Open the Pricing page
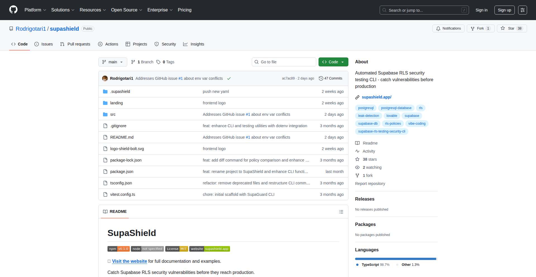 click(185, 10)
